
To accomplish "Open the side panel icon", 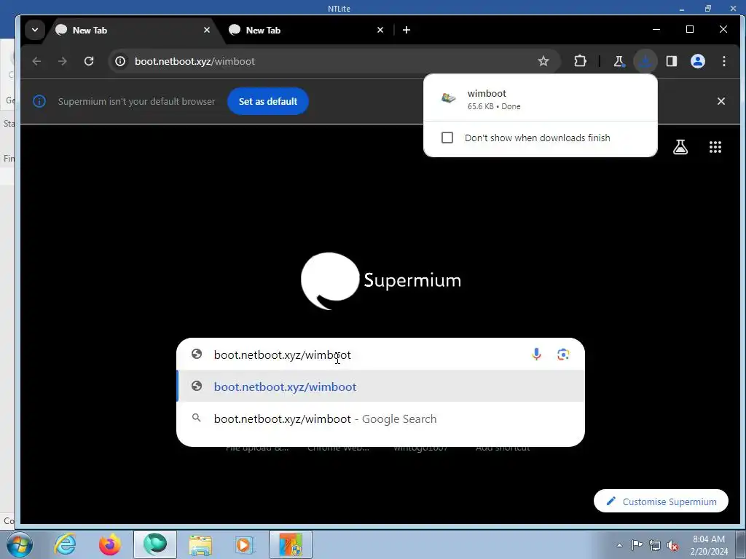I will pos(671,61).
